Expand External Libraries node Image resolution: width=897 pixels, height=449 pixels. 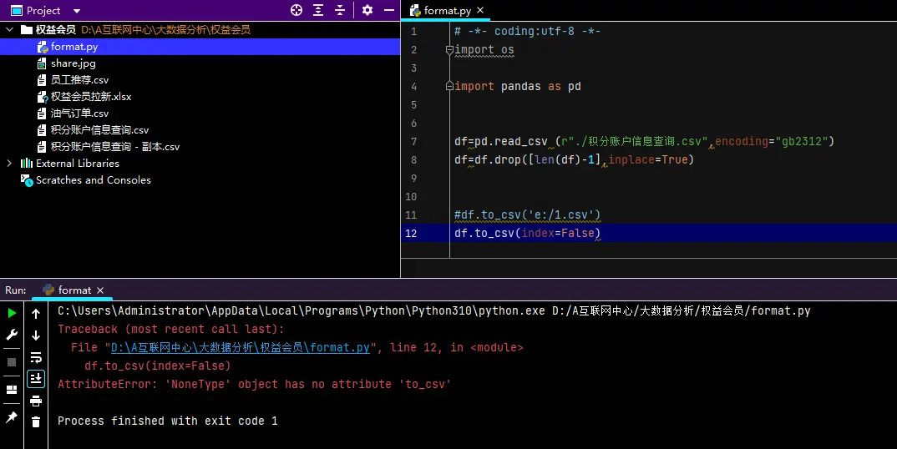point(10,163)
